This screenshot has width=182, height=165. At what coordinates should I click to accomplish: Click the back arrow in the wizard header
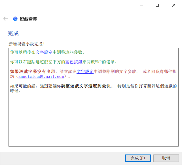[5, 19]
